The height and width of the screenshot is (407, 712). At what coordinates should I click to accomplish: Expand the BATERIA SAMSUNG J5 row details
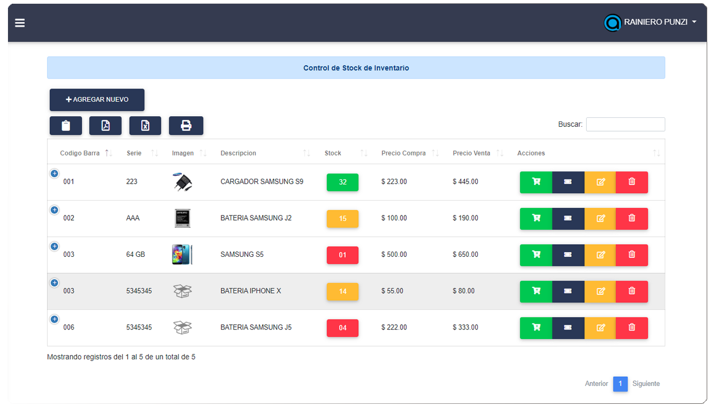(54, 319)
